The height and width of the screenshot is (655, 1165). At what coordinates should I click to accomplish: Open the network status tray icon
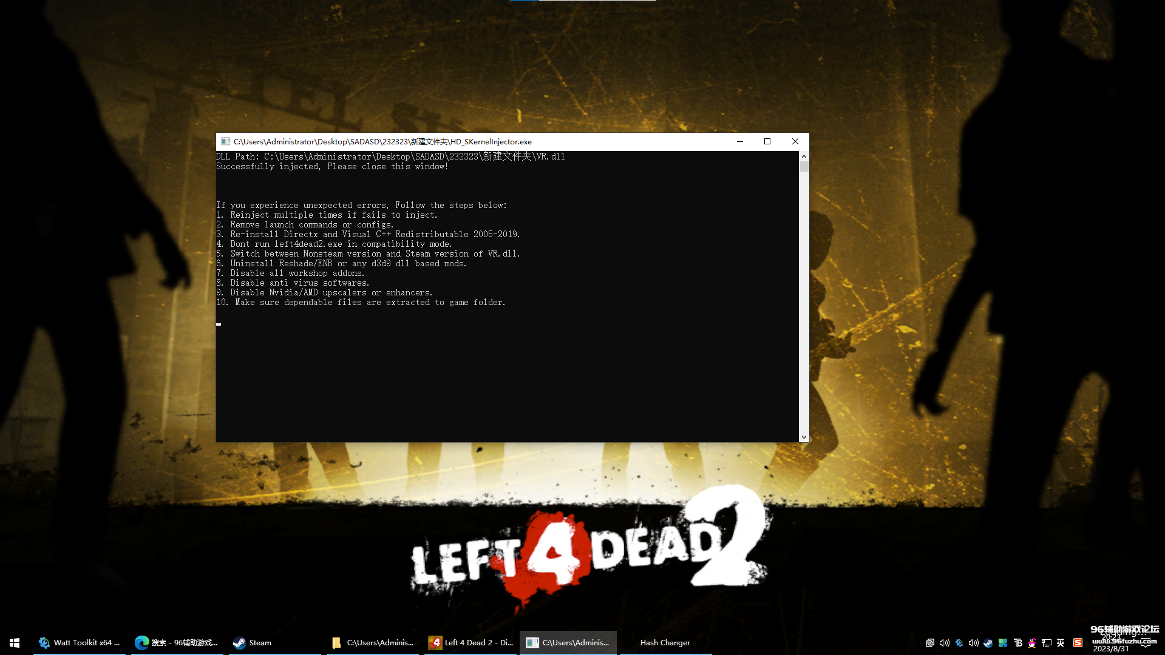point(1047,643)
